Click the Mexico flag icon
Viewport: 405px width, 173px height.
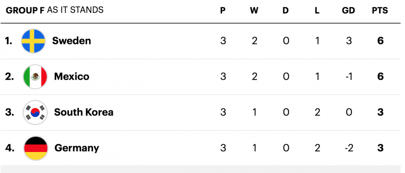pos(35,76)
